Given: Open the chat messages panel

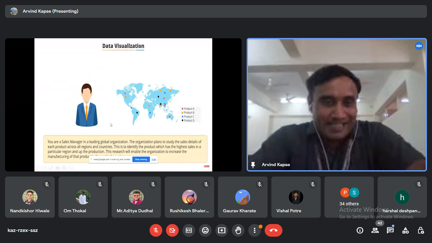Looking at the screenshot, I should tap(390, 230).
